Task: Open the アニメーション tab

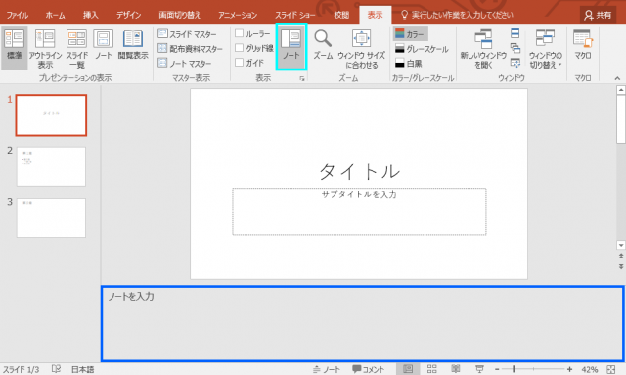Action: pyautogui.click(x=238, y=15)
